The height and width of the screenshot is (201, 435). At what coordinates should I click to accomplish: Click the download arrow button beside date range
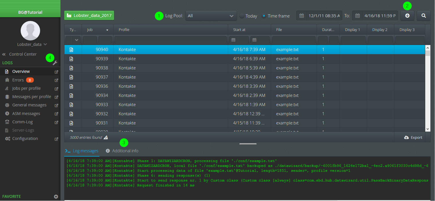point(407,16)
